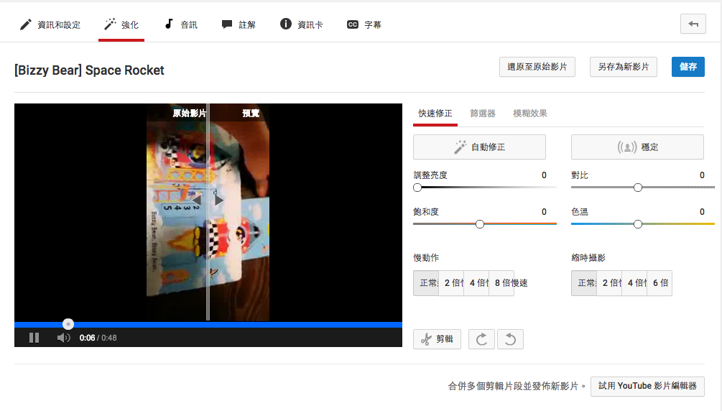Rotate video clockwise icon

[481, 339]
